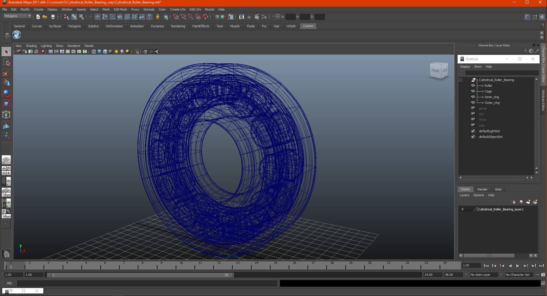Switch to Persp/Outliner layout

[x=6, y=181]
